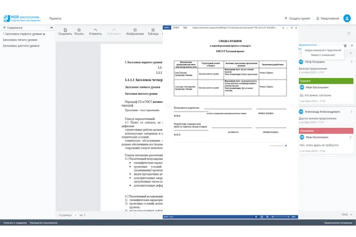The width and height of the screenshot is (356, 237).
Task: Click Да, это важно, согласны reply
Action: point(315,95)
